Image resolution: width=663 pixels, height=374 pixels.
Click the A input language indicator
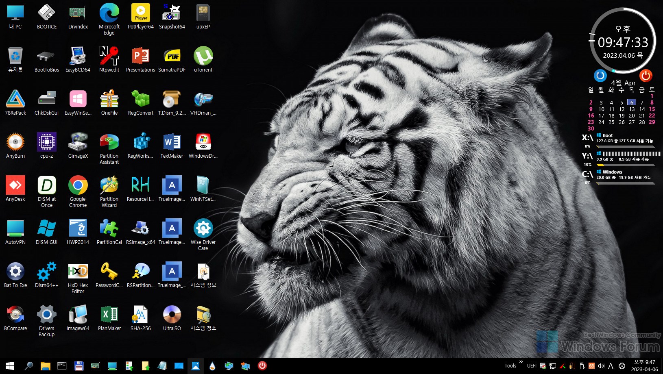tap(611, 366)
